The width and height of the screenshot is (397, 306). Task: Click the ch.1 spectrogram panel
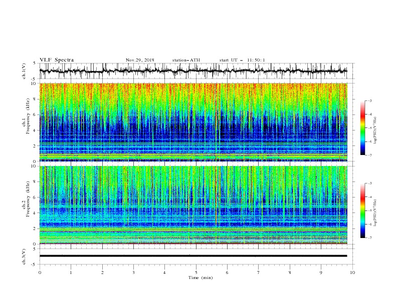[193, 122]
